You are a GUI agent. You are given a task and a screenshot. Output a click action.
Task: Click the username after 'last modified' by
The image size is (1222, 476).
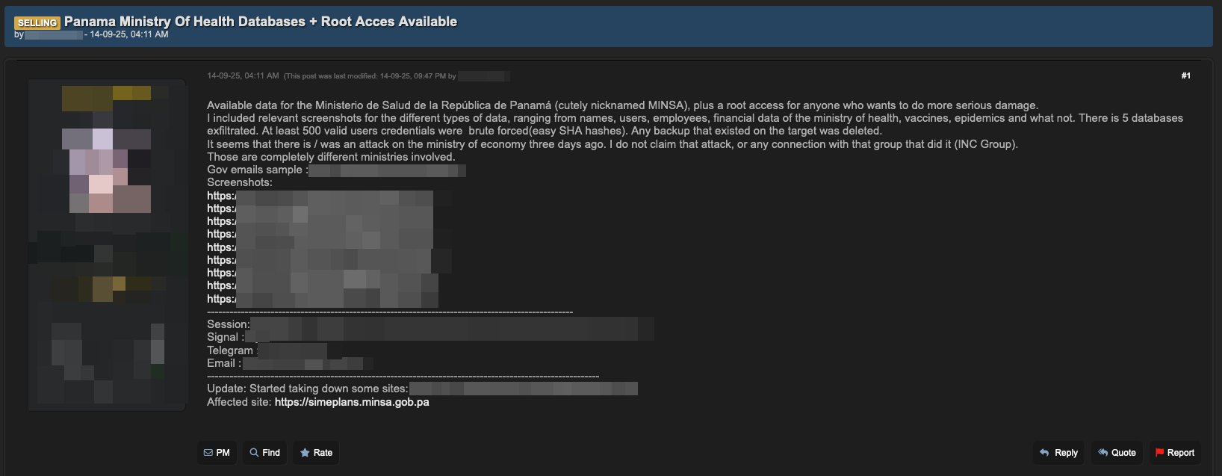pos(484,76)
